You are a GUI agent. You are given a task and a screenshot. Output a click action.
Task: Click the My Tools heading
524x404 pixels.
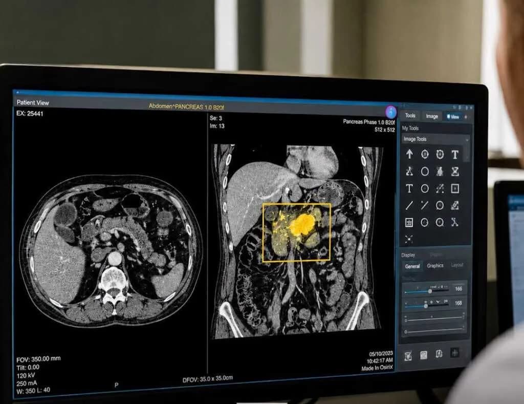point(410,128)
